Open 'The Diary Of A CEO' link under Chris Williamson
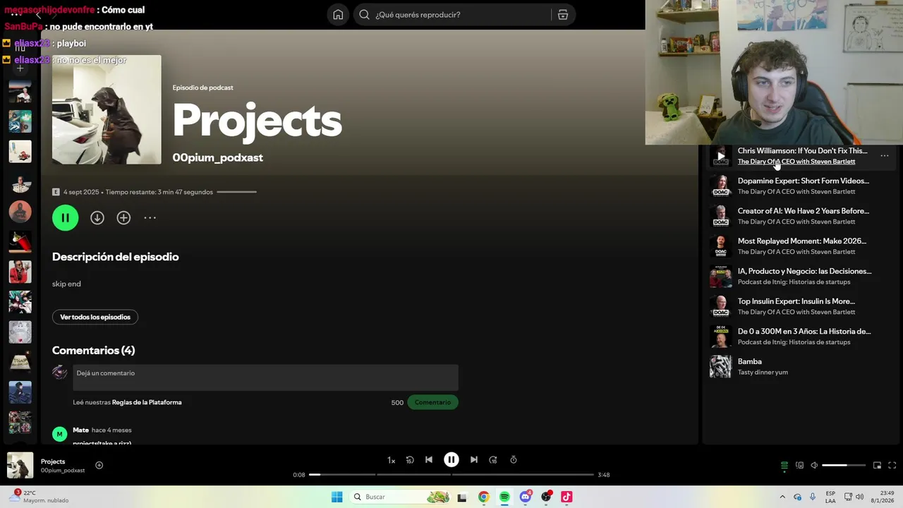 point(796,162)
